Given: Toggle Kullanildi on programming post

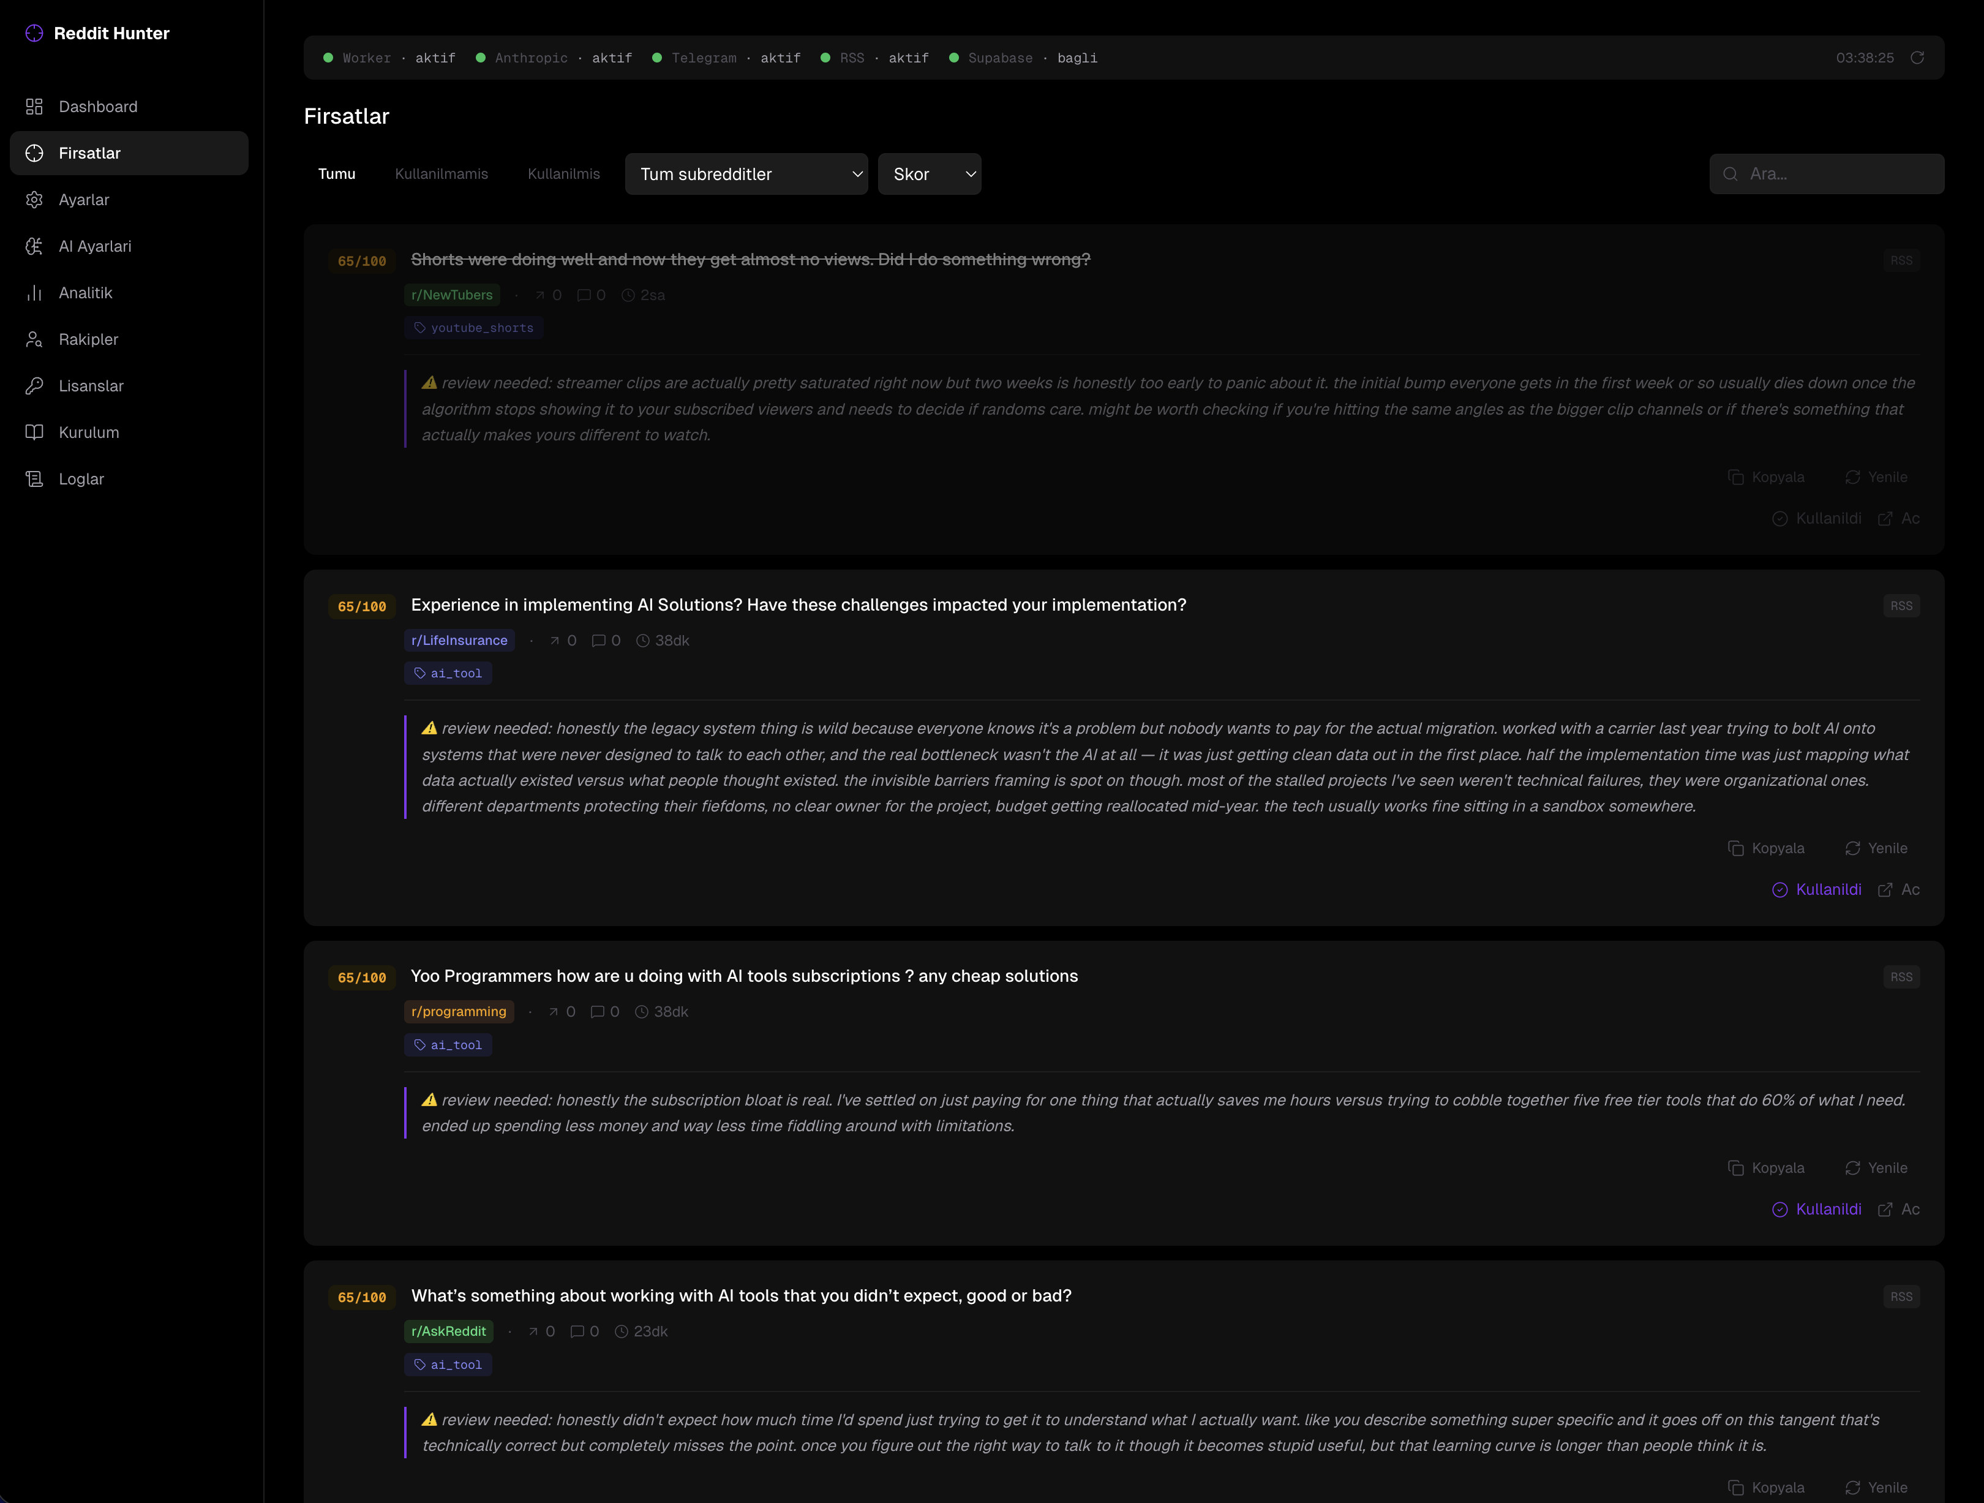Looking at the screenshot, I should [1816, 1208].
